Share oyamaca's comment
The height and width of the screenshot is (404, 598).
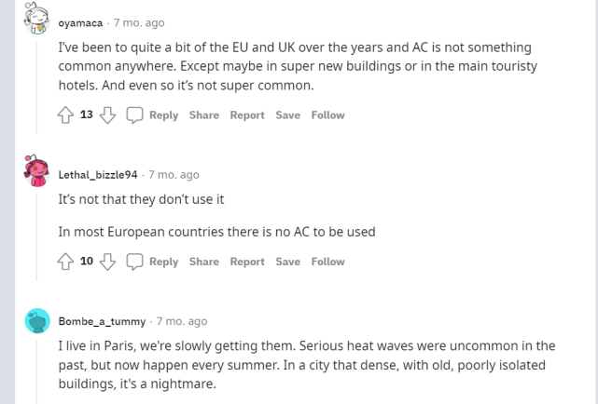tap(204, 114)
